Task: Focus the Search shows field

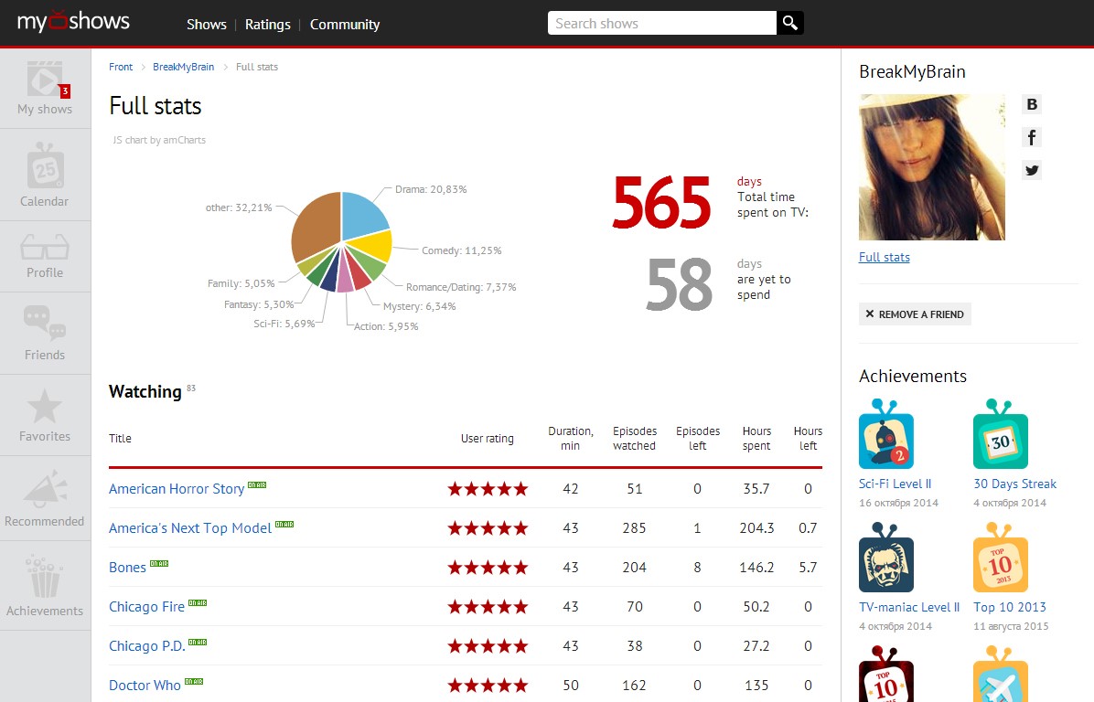Action: click(x=662, y=24)
